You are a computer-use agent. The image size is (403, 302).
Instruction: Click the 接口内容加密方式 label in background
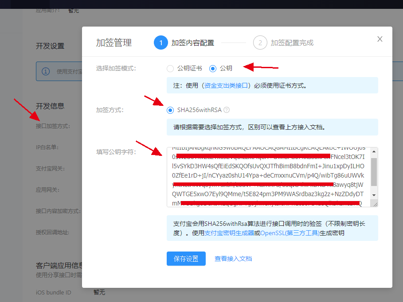(59, 211)
